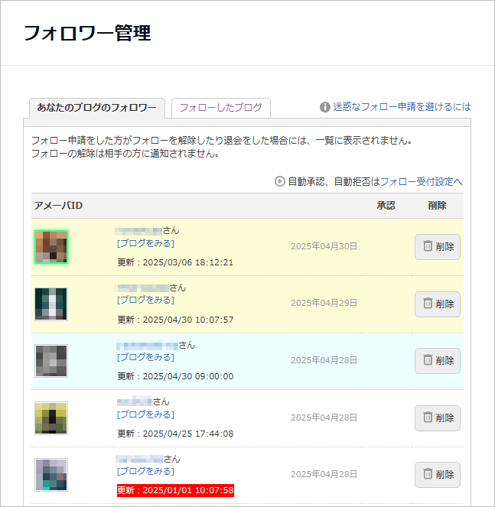Select the あなたのブログのフォロワー tab

point(96,108)
